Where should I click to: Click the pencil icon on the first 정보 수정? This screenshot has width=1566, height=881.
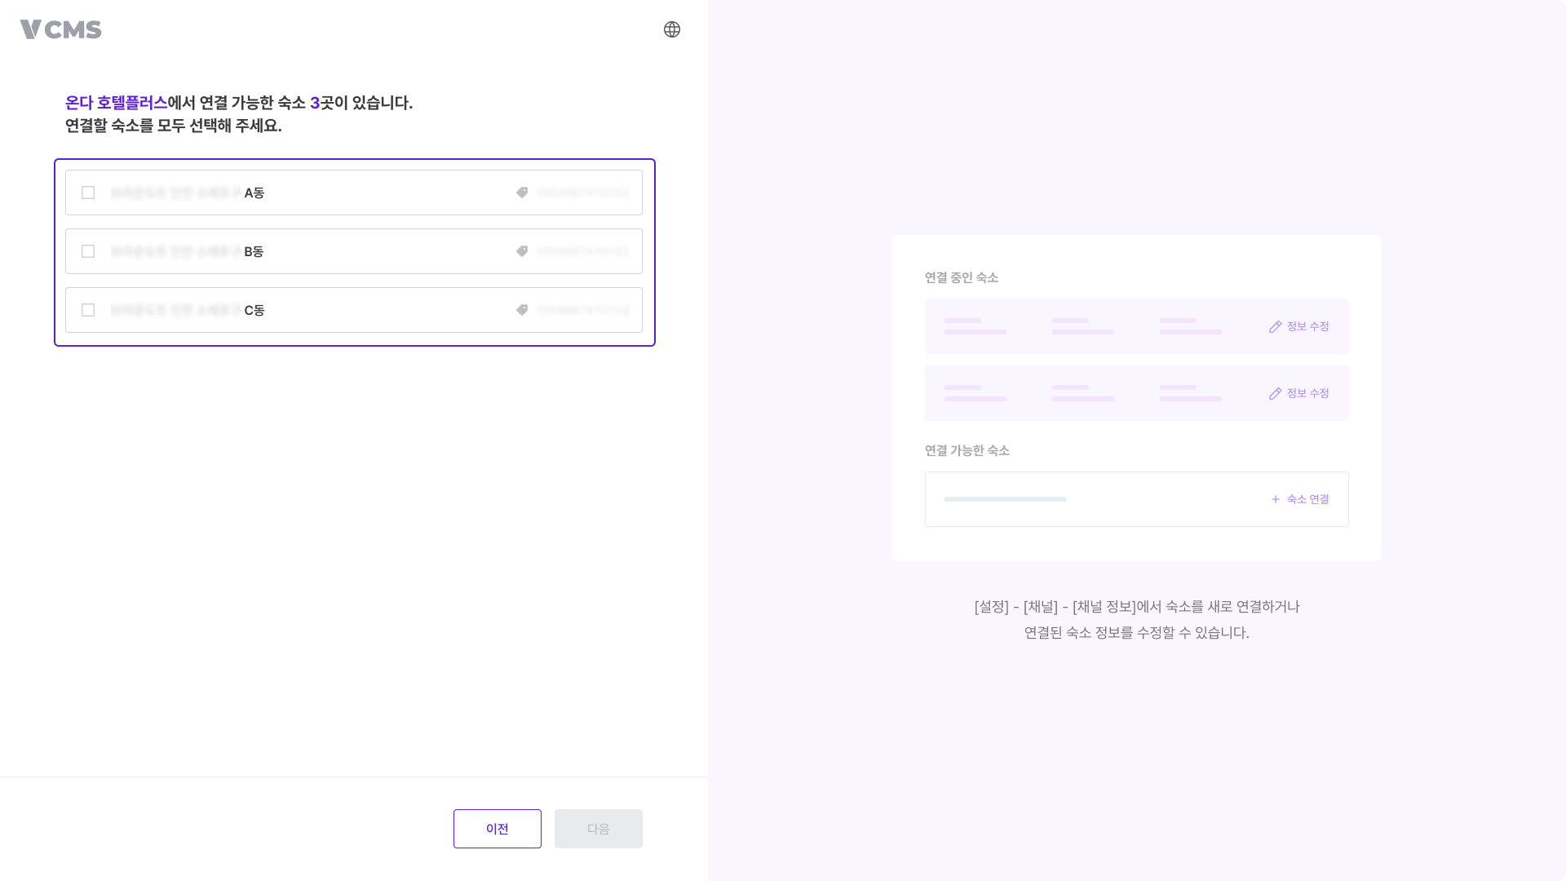coord(1275,326)
